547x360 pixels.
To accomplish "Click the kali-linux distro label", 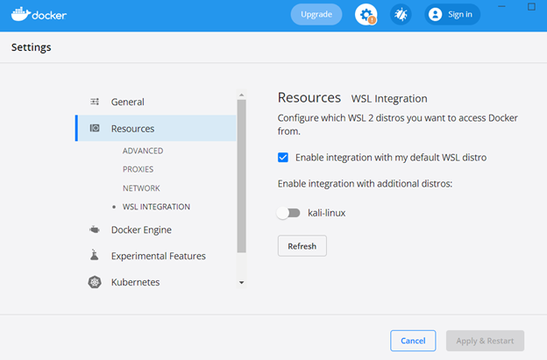I will coord(326,213).
